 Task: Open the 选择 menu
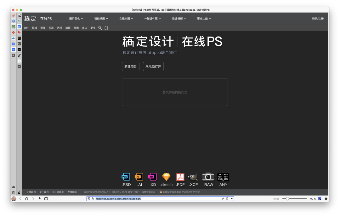59,28
